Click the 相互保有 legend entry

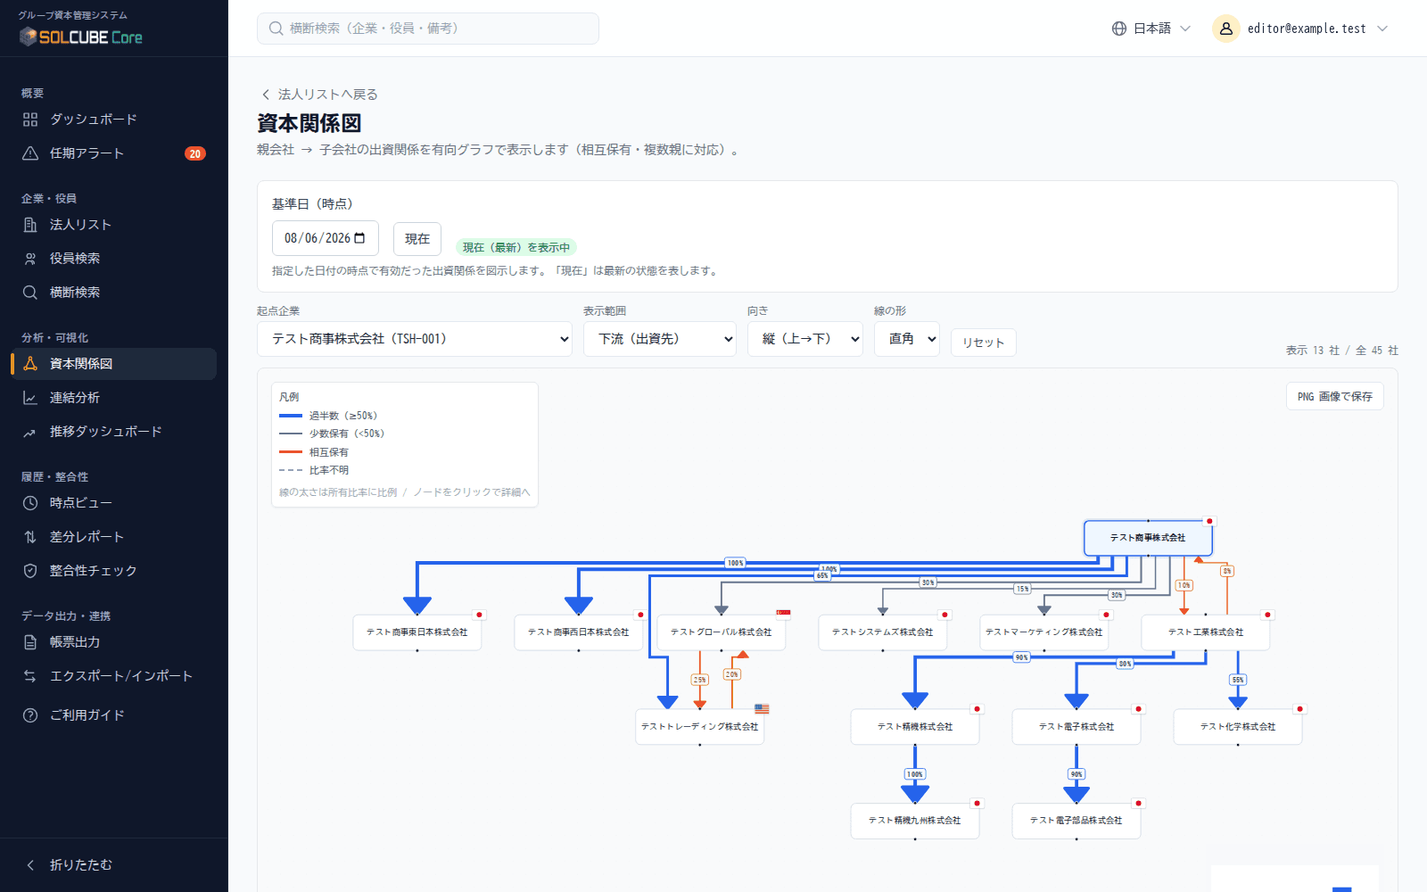pyautogui.click(x=314, y=452)
